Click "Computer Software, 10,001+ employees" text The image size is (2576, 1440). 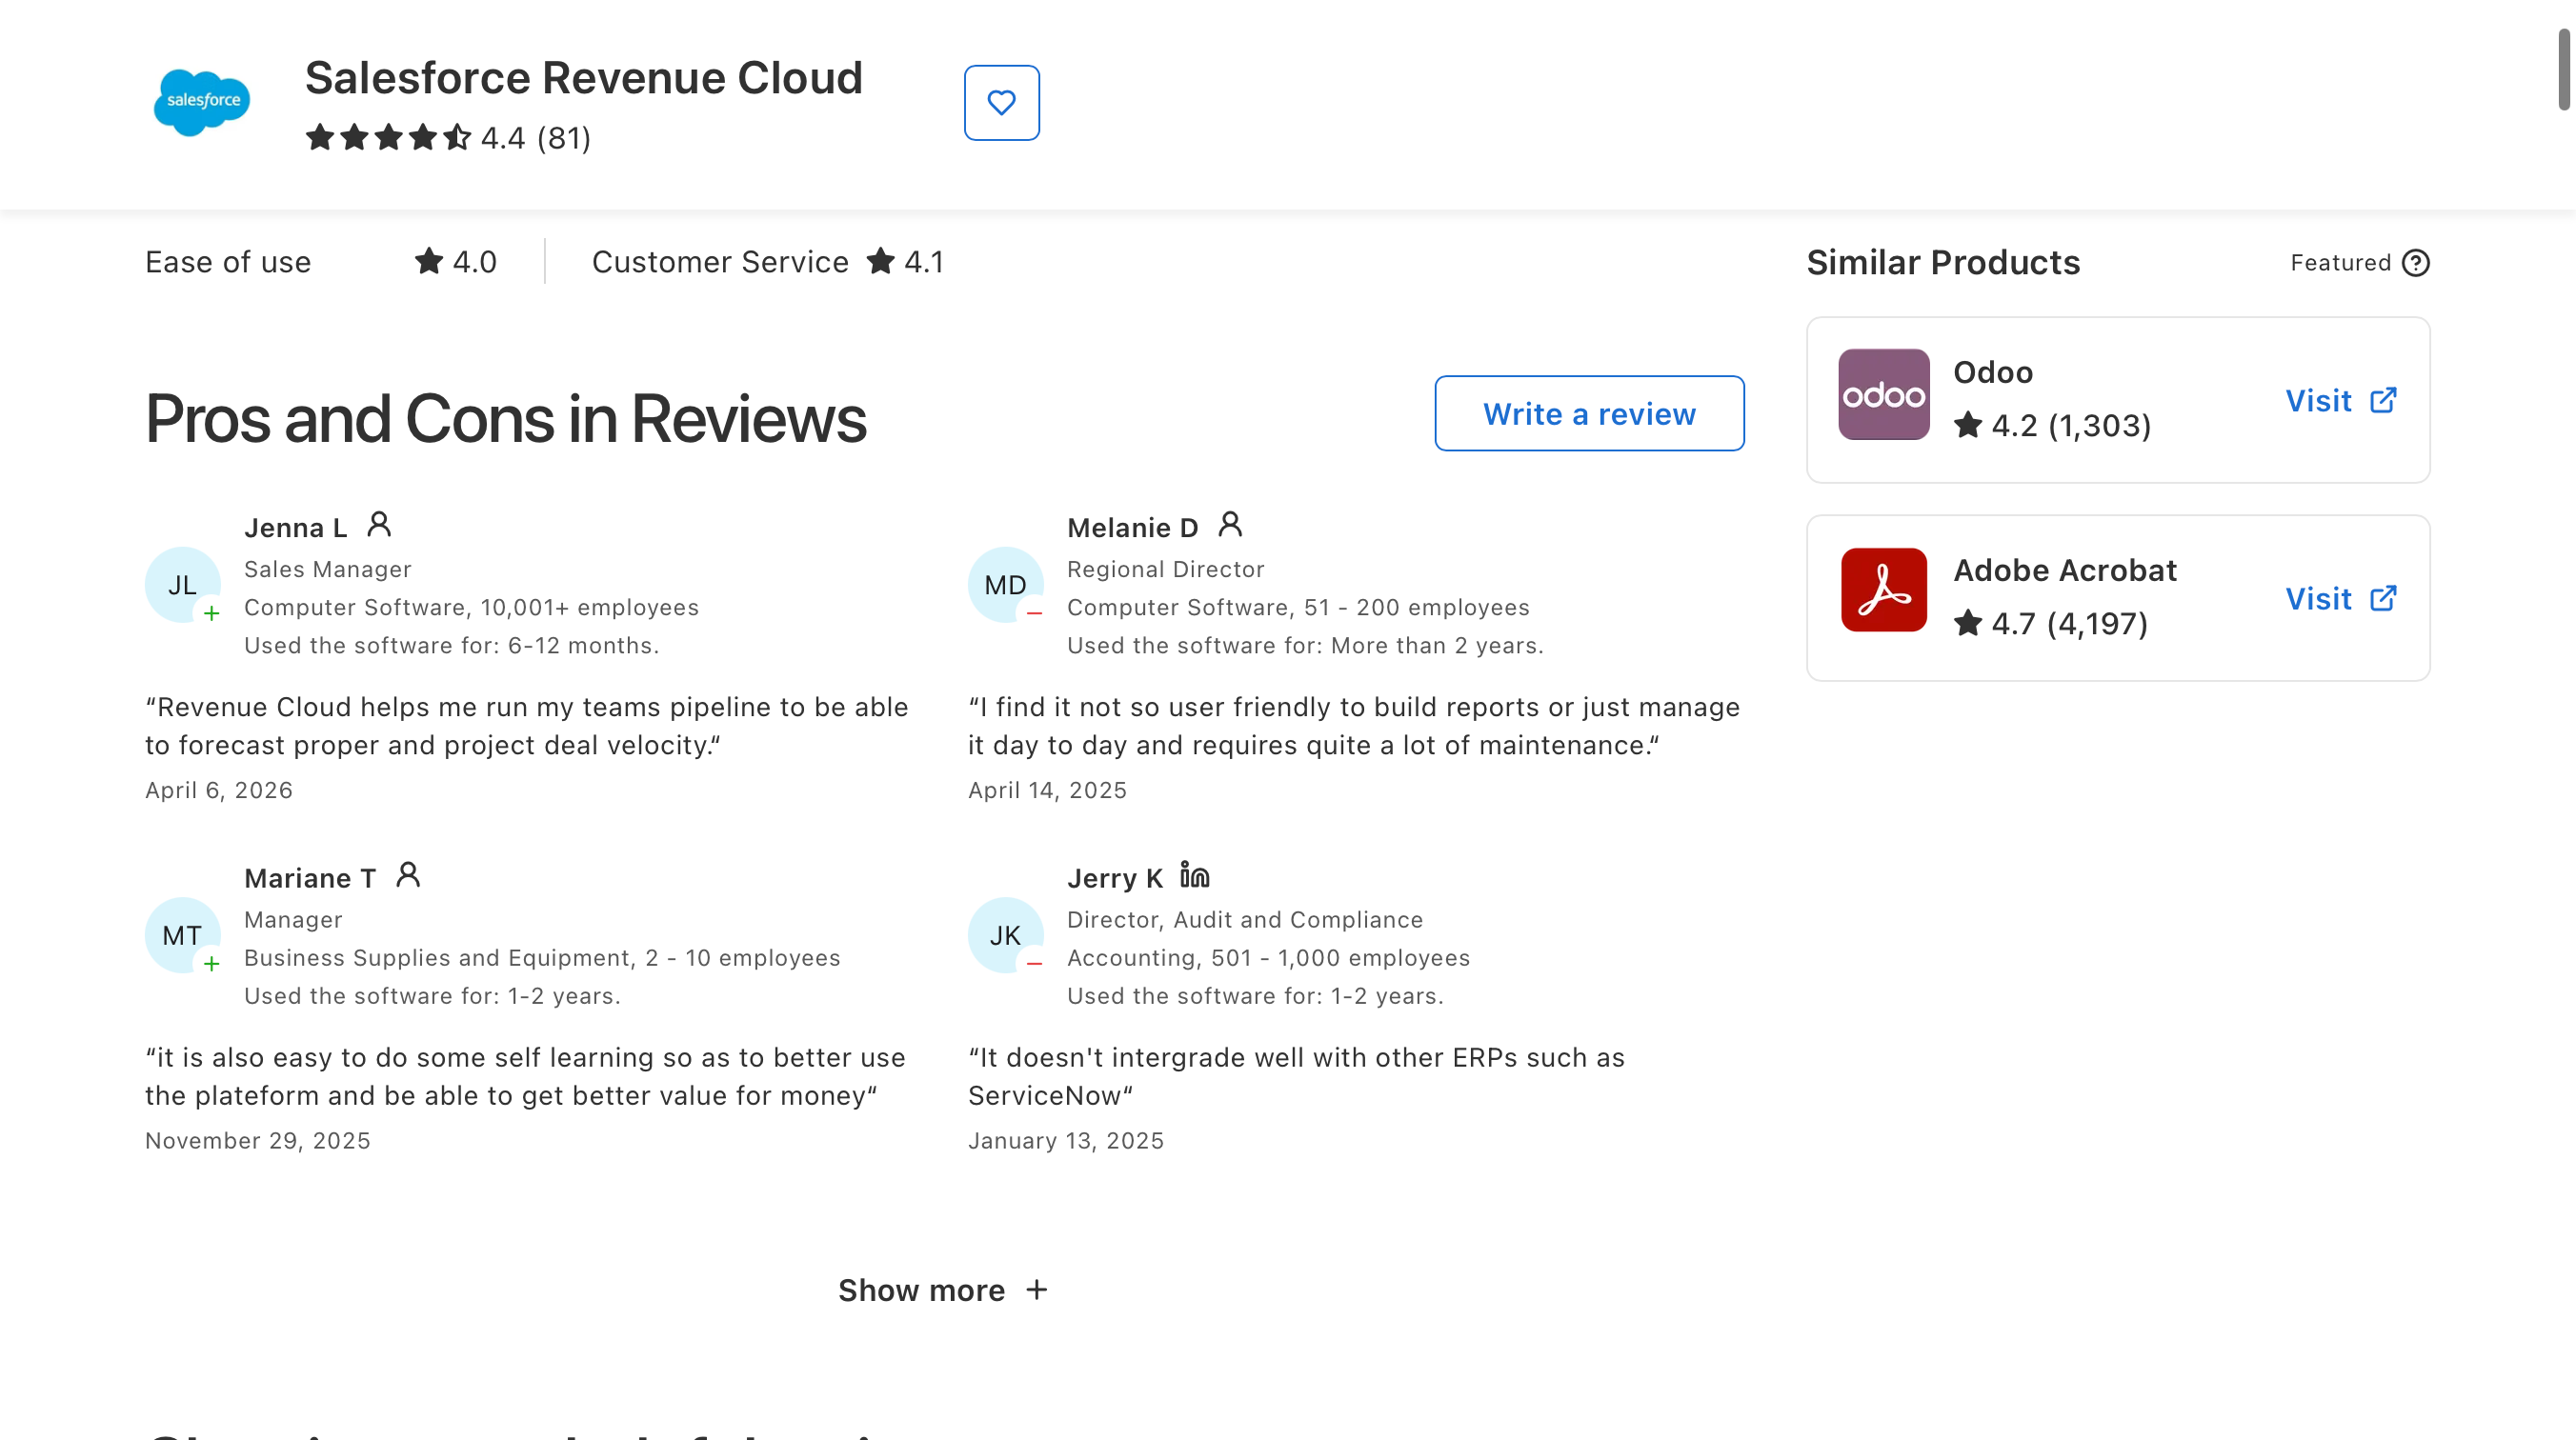pyautogui.click(x=472, y=607)
